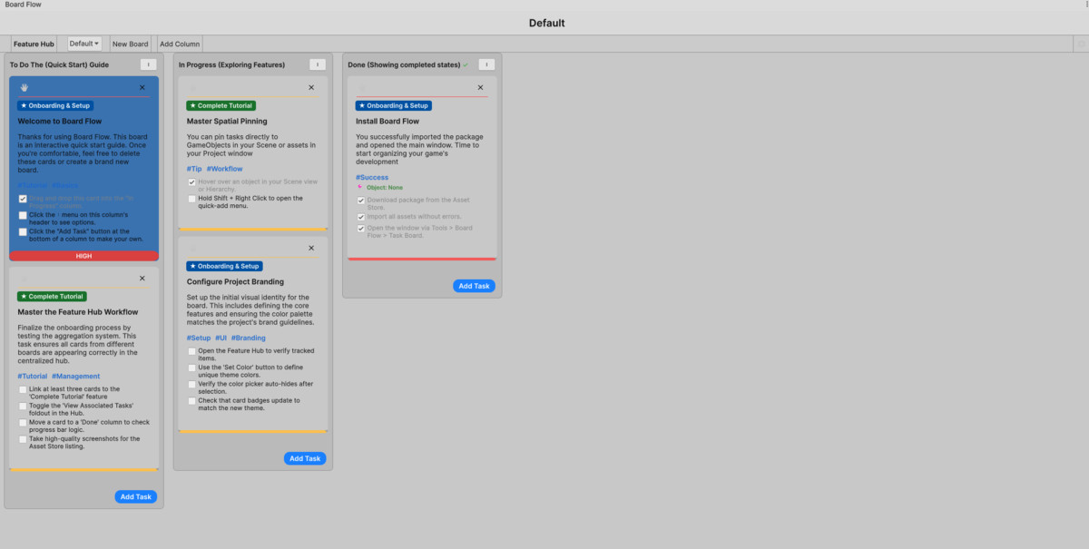
Task: Open the Default board dropdown
Action: click(x=84, y=44)
